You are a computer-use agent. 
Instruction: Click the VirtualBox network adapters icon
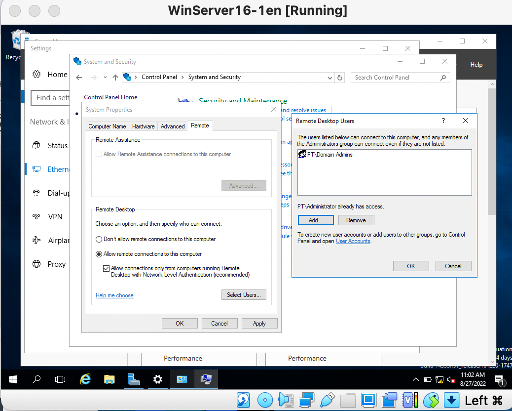click(307, 400)
